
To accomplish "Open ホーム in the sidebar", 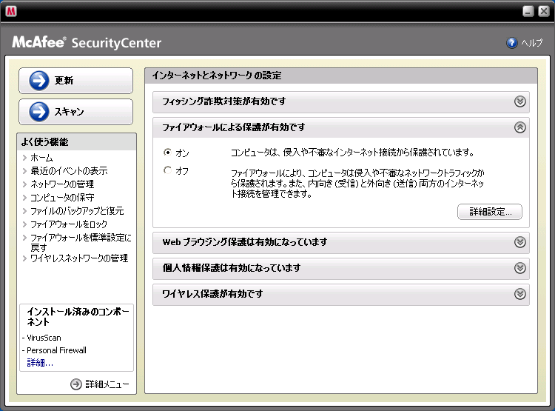I will 41,158.
